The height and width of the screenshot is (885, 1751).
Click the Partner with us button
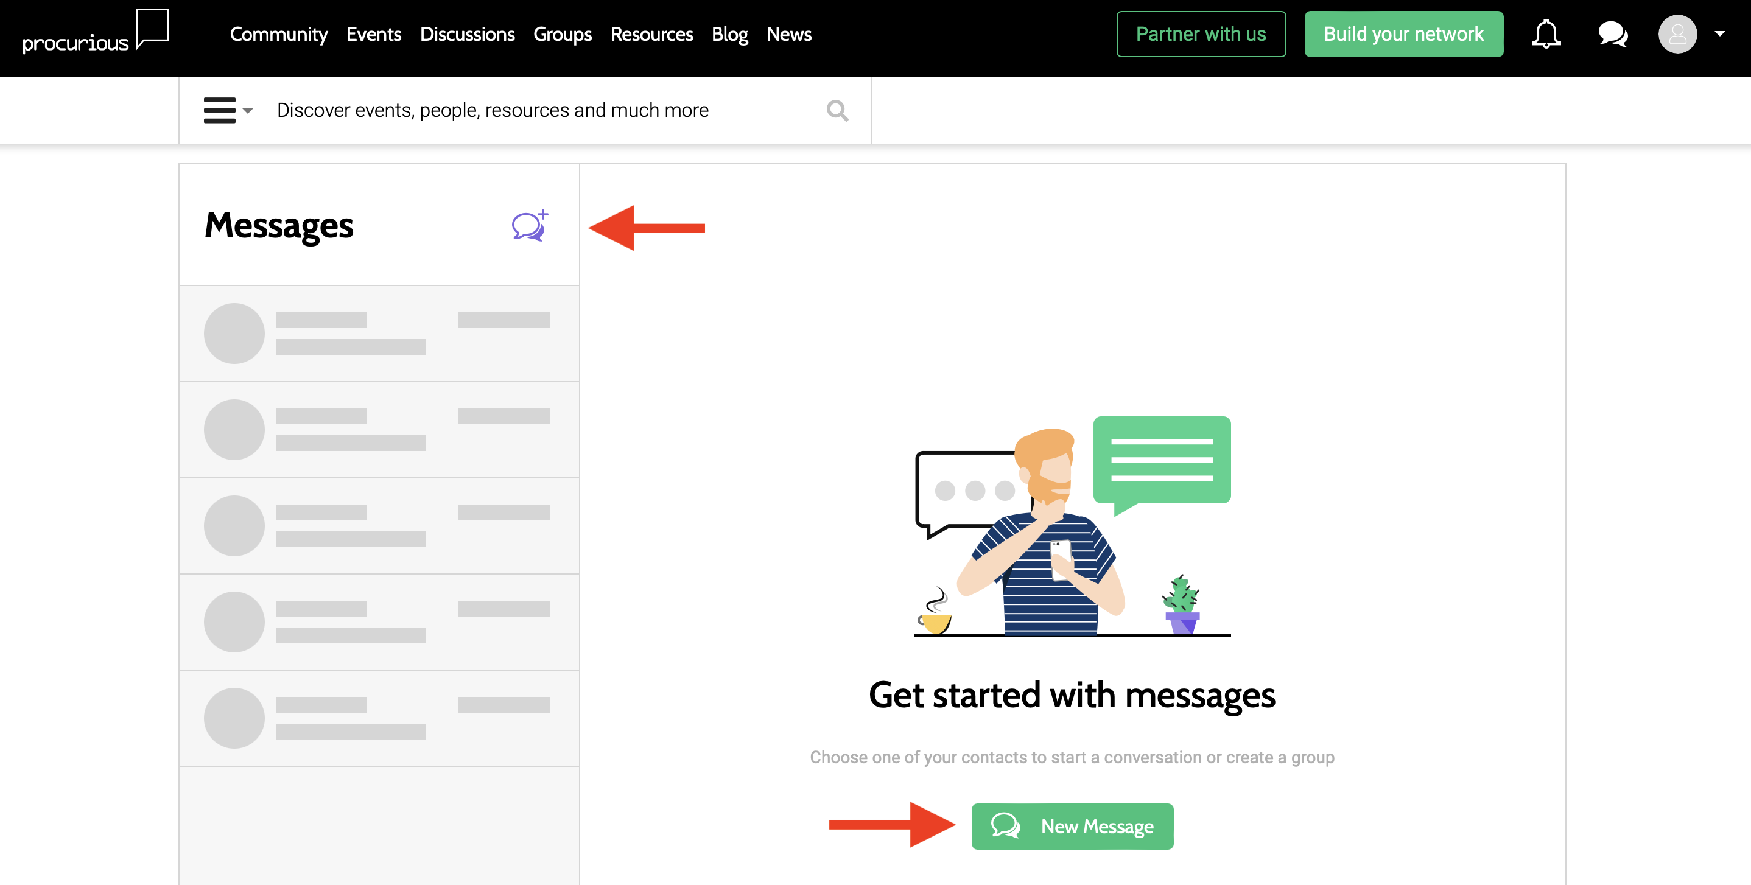(1201, 34)
